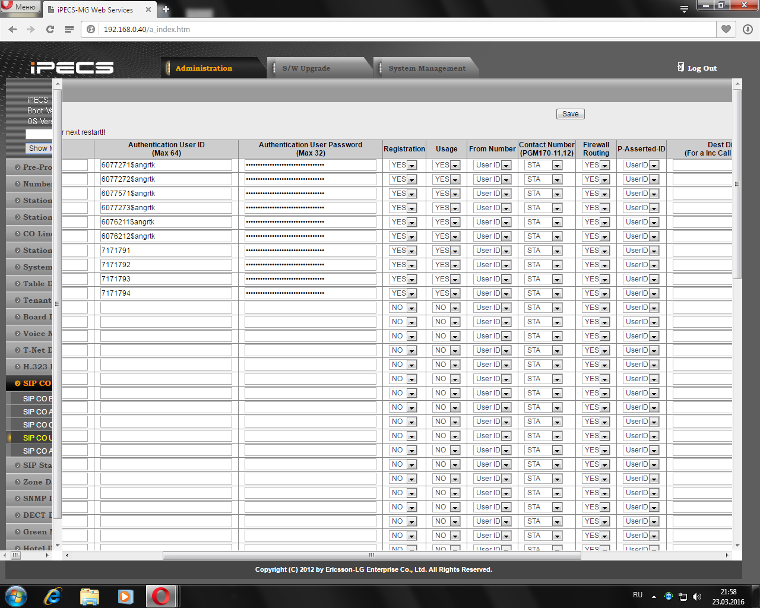Click the heart bookmark icon
This screenshot has height=608, width=760.
pyautogui.click(x=726, y=29)
